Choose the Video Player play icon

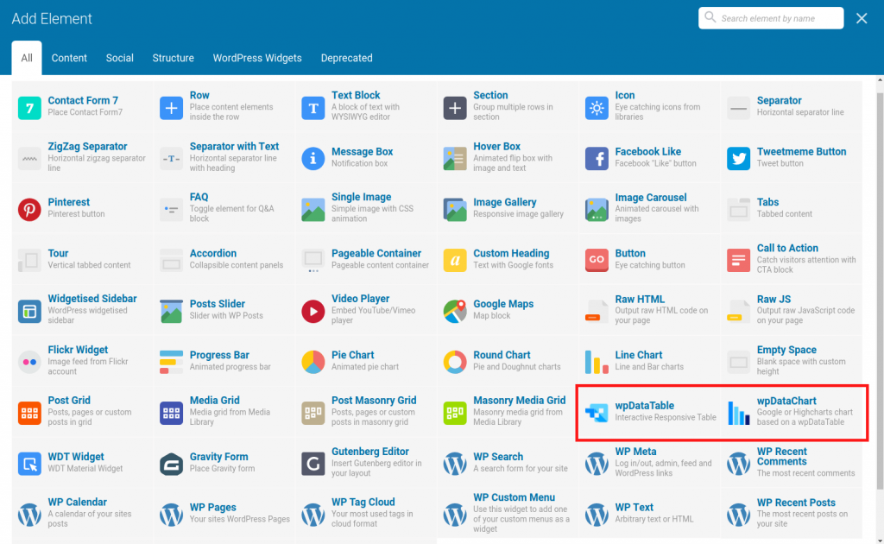pyautogui.click(x=313, y=311)
